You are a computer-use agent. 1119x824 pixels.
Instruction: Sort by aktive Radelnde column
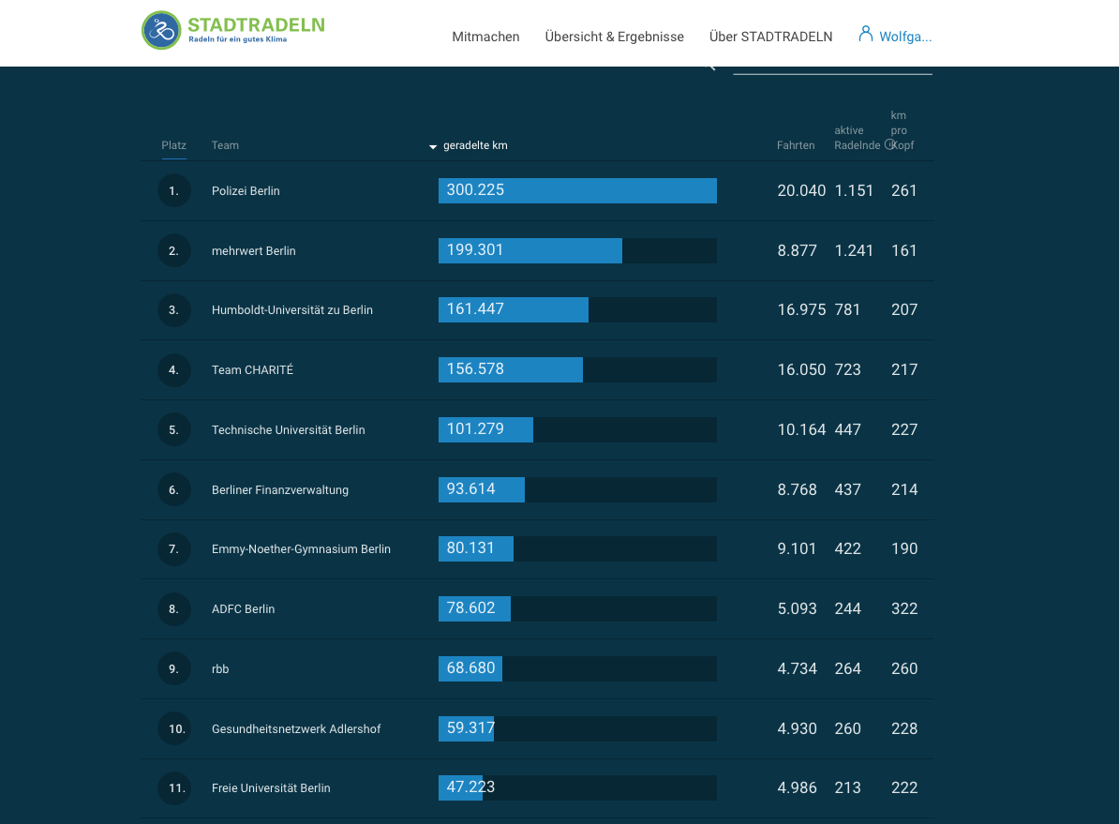click(x=858, y=137)
